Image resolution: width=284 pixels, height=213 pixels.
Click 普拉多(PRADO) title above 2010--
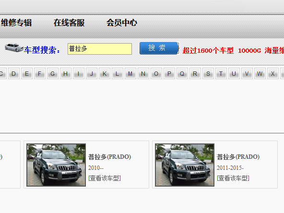(x=109, y=157)
